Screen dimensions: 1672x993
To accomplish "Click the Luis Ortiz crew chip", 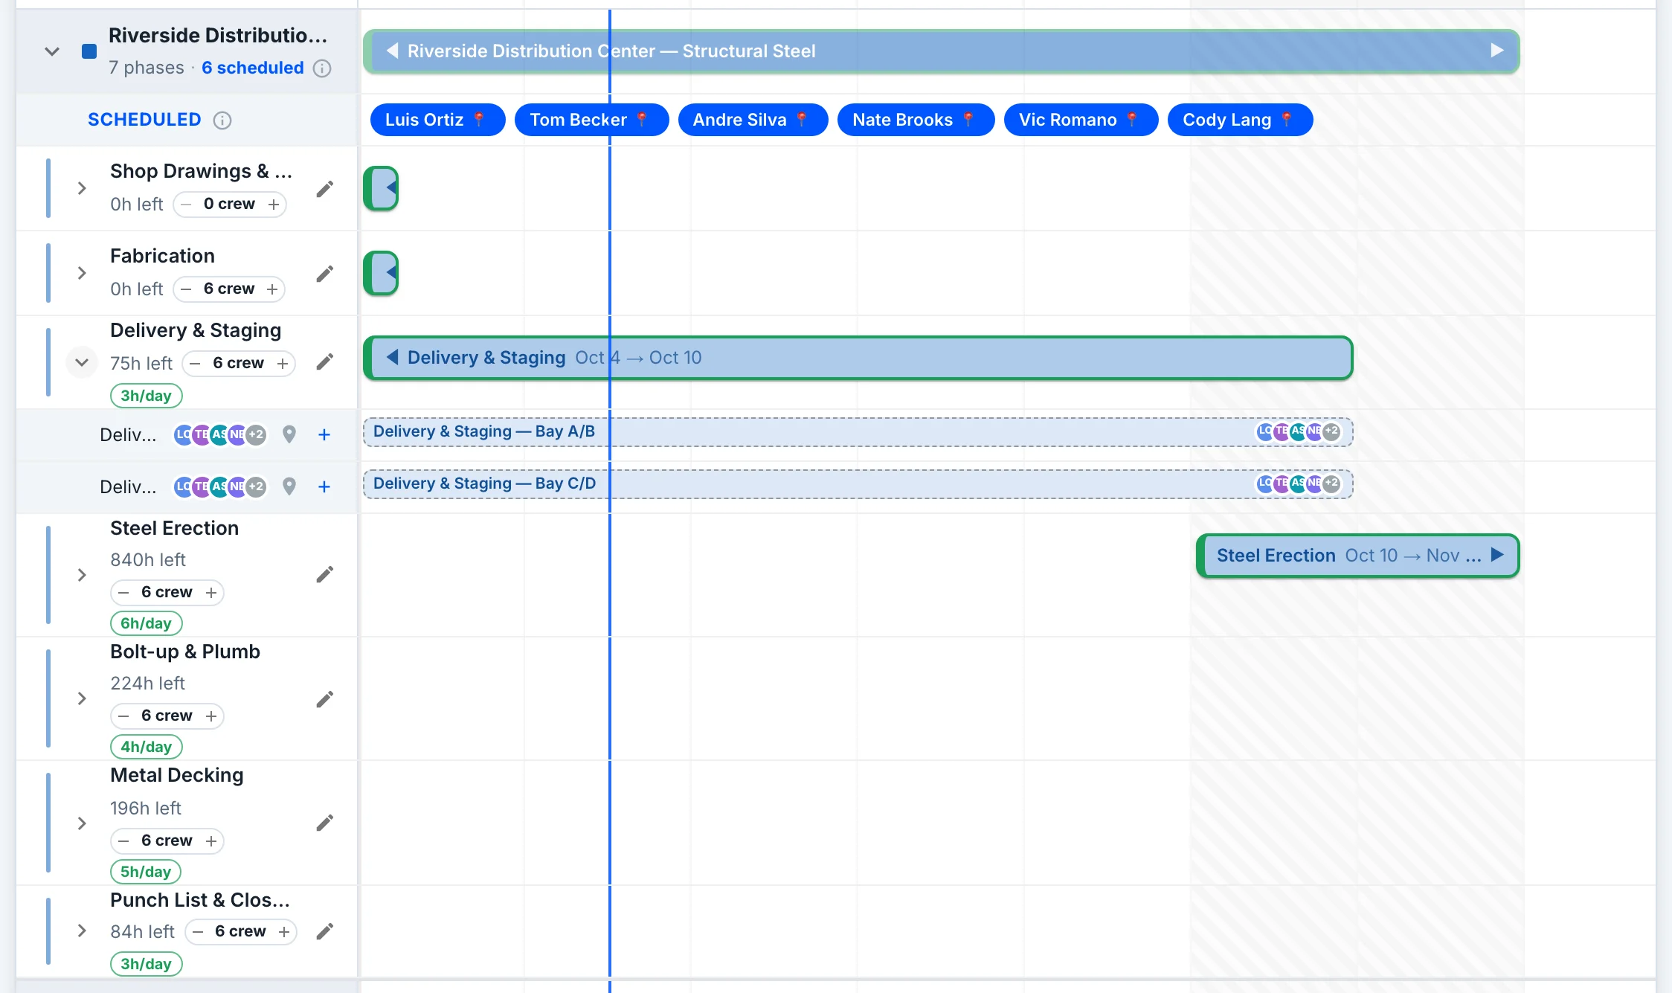I will [x=437, y=120].
